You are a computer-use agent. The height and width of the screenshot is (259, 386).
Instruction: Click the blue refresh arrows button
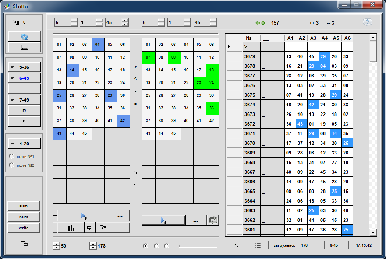[25, 36]
